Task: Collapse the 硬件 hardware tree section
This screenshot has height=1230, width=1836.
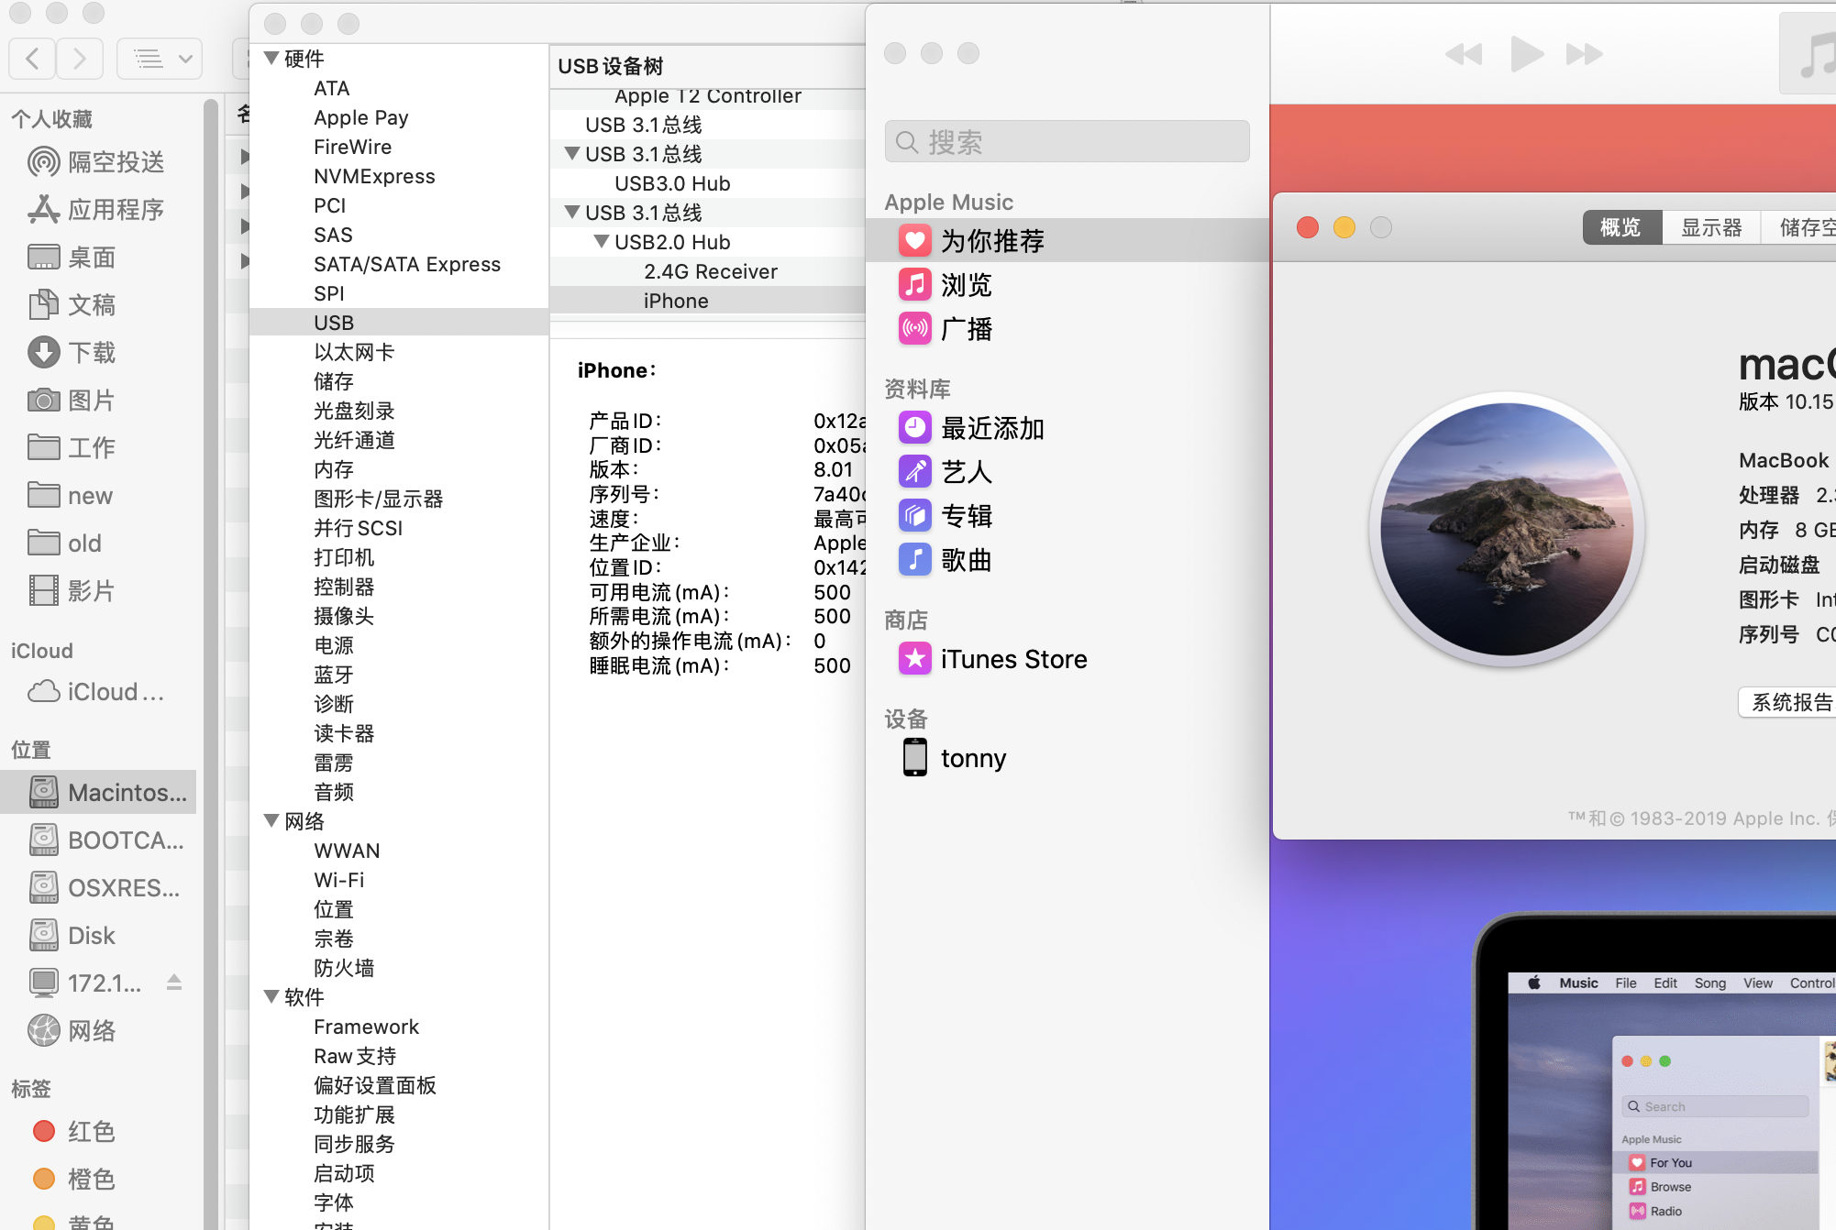Action: click(x=271, y=58)
